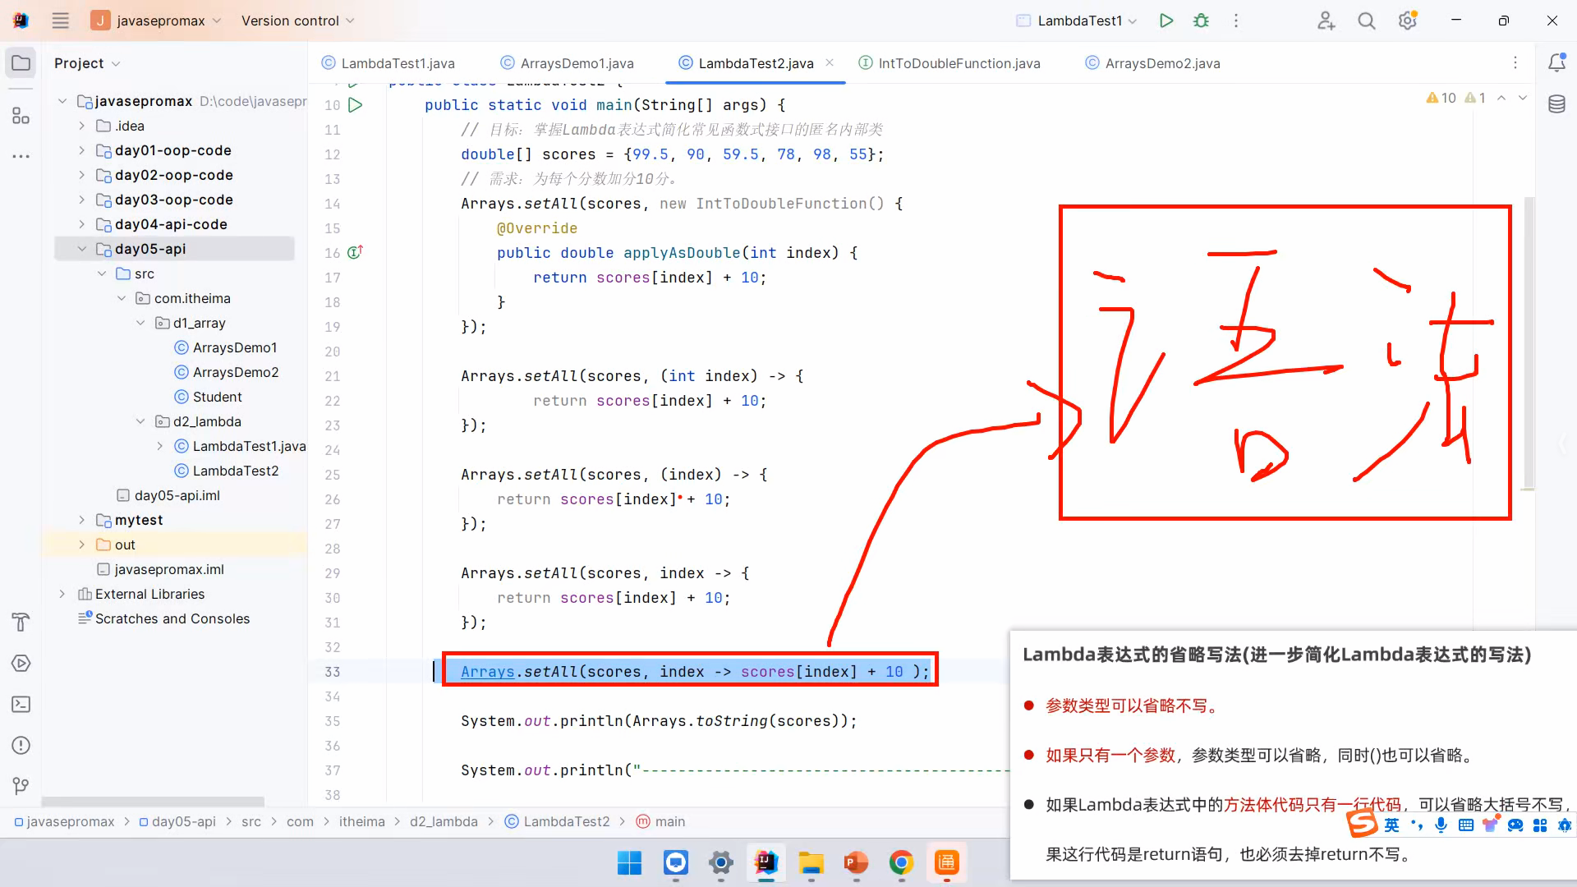Toggle Sogou input language 英 indicator
The image size is (1577, 887).
click(1391, 825)
